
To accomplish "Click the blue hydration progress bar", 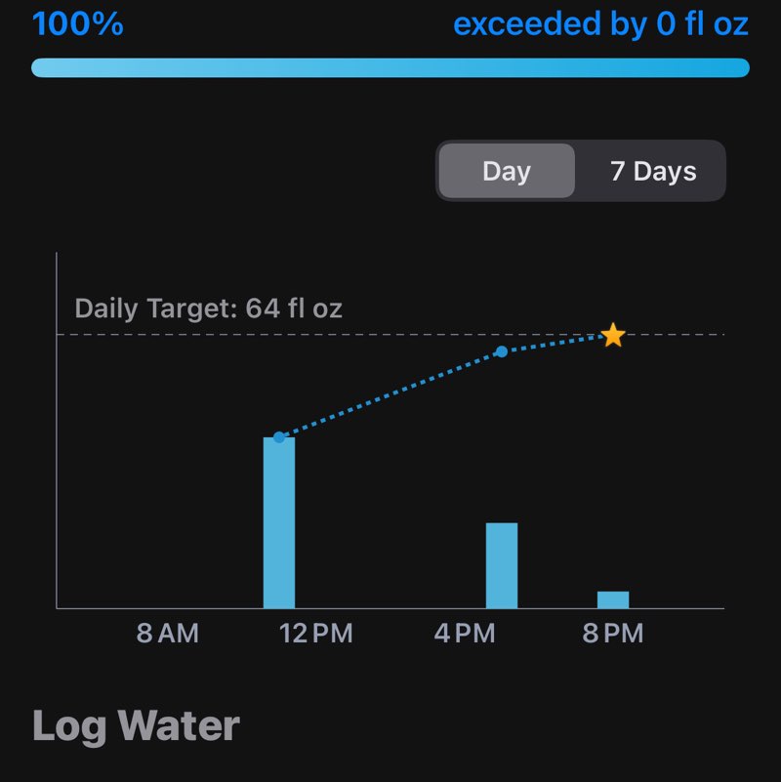I will (x=390, y=67).
